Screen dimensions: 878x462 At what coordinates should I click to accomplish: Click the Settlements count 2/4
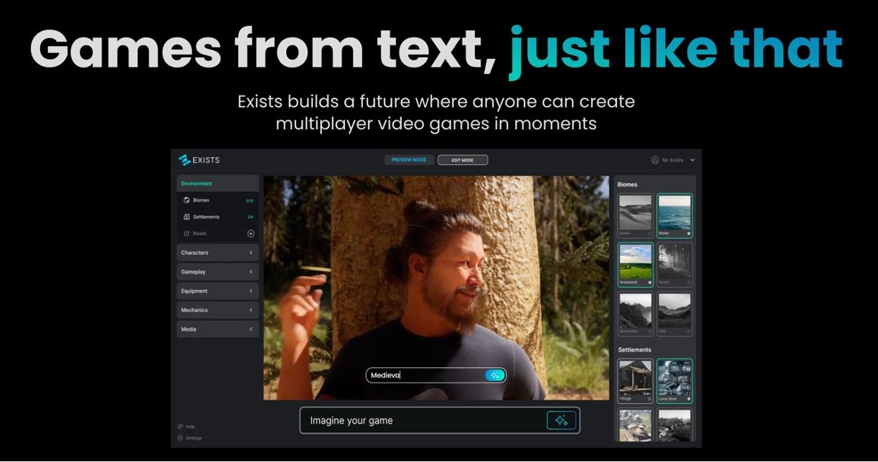point(250,217)
